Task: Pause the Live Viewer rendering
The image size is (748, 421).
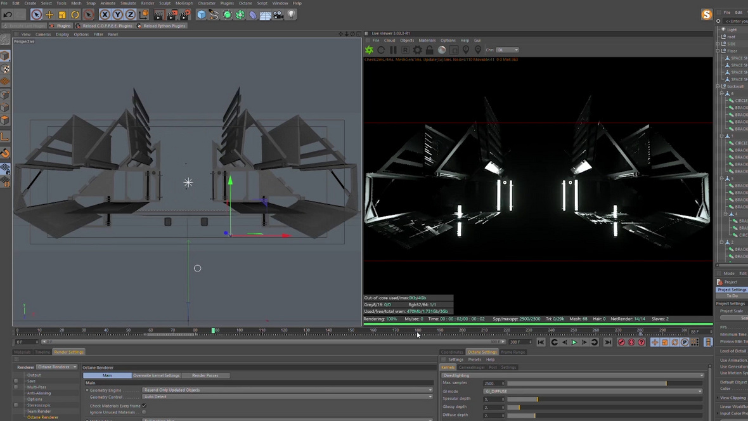Action: (x=393, y=50)
